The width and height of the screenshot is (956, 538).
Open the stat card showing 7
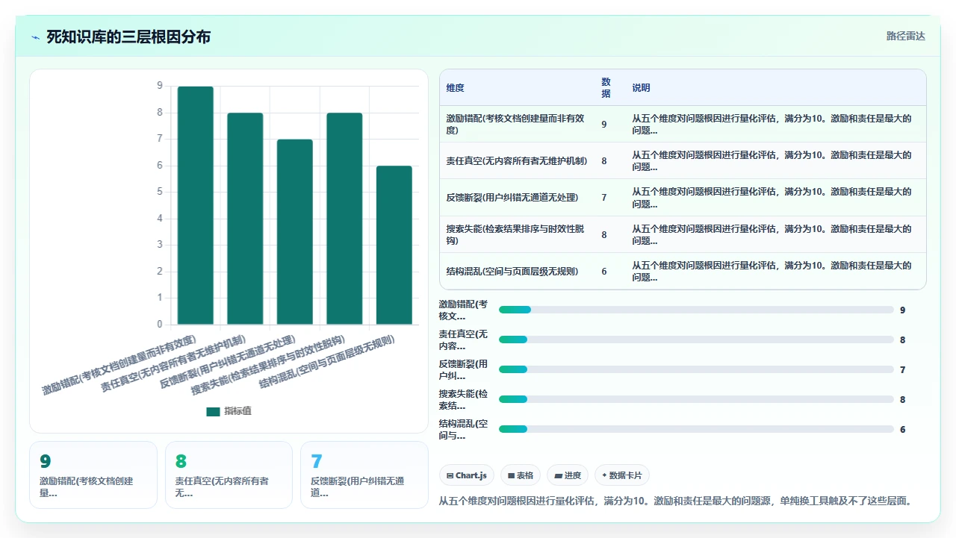pyautogui.click(x=364, y=475)
